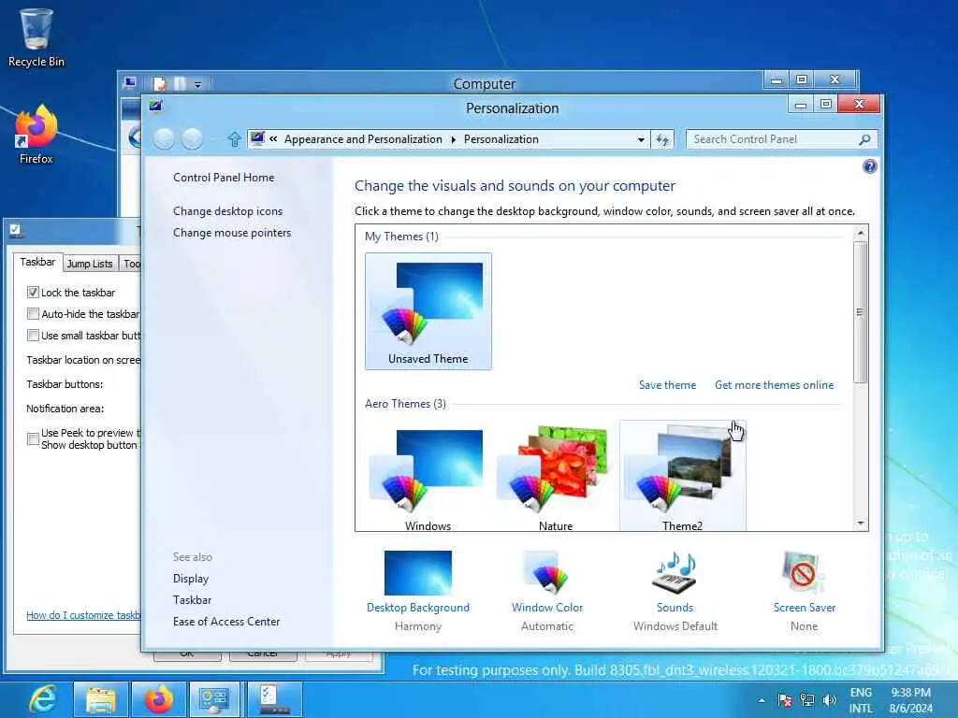Open the Firefox desktop shortcut

36,135
